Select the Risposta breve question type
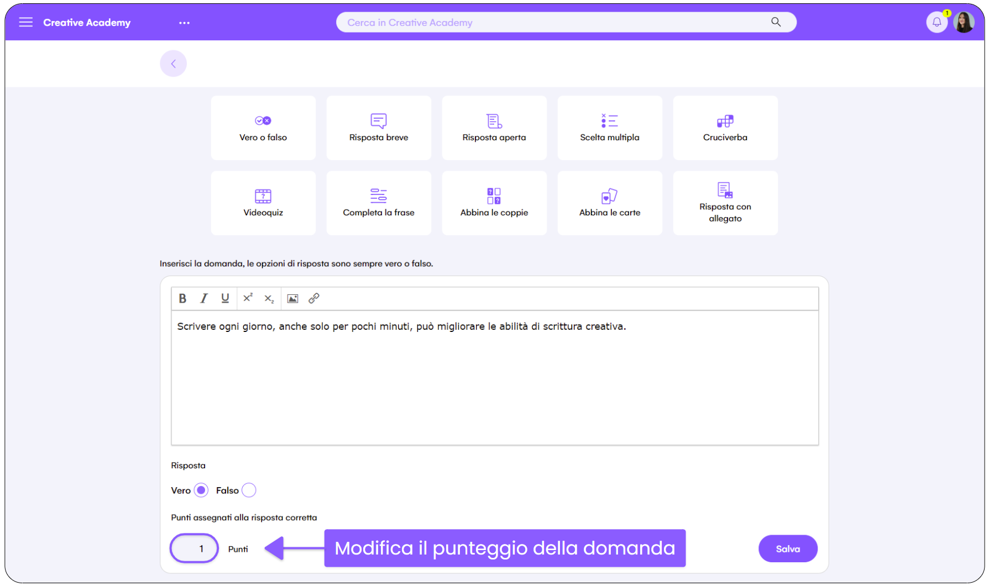Viewport: 989px width, 586px height. pos(379,128)
